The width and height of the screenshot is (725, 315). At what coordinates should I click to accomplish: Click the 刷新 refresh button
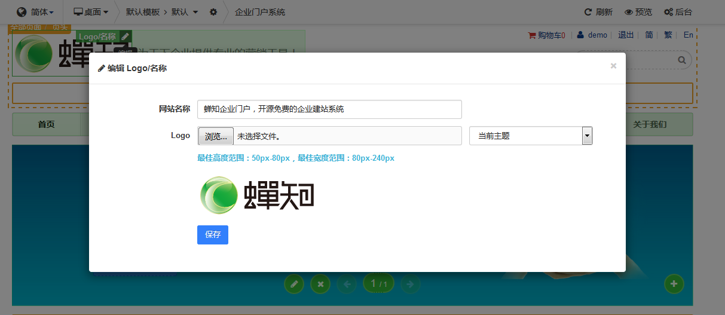pos(598,12)
